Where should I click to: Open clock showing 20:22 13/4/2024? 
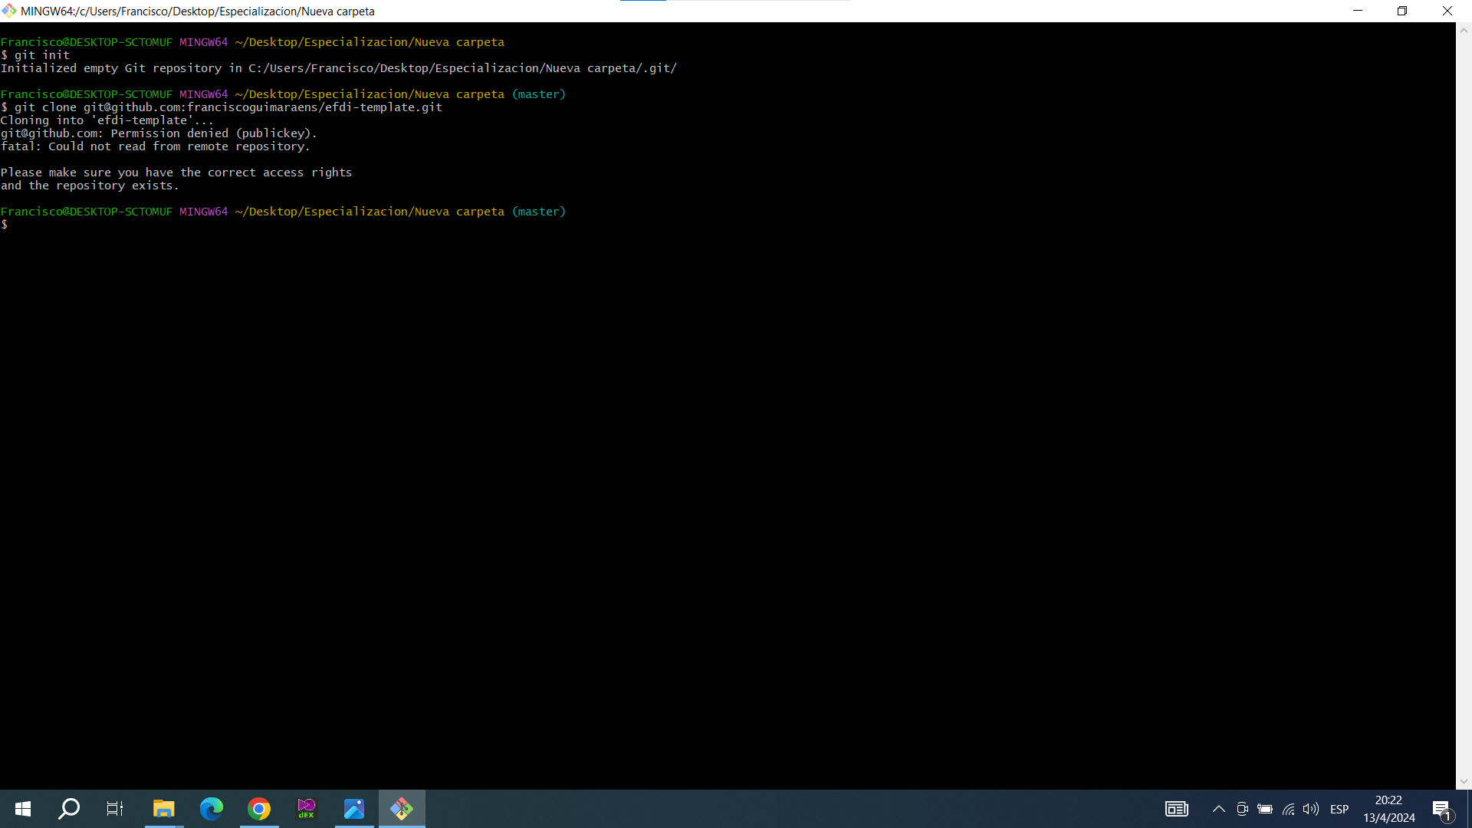coord(1388,809)
